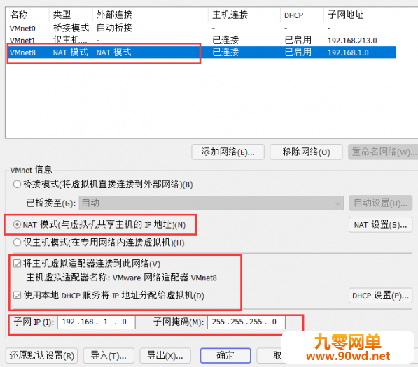Screen dimensions: 418x367
Task: Open DHCP 设置(P) dialog
Action: [380, 296]
